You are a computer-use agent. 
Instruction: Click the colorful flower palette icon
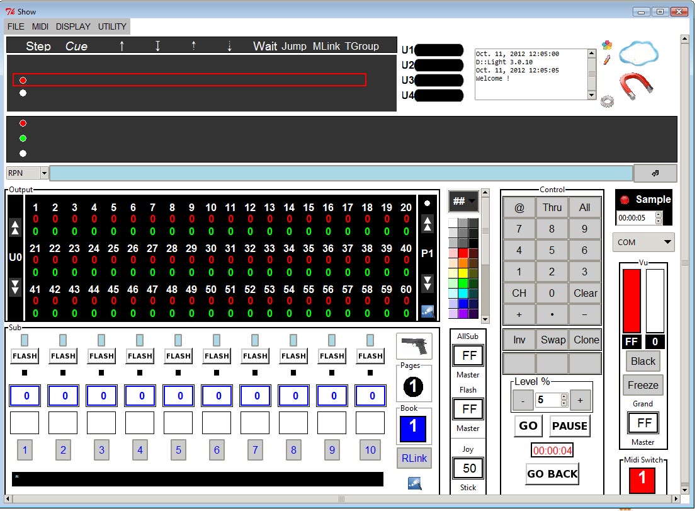coord(607,45)
